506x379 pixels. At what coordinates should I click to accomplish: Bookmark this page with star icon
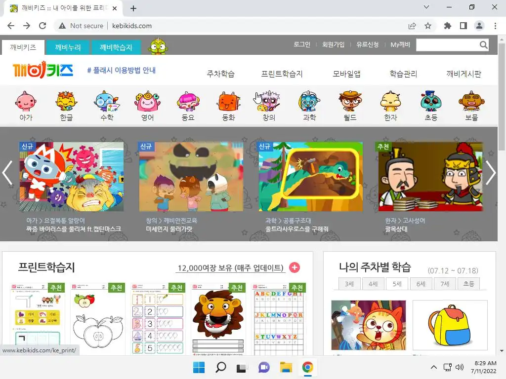[428, 26]
